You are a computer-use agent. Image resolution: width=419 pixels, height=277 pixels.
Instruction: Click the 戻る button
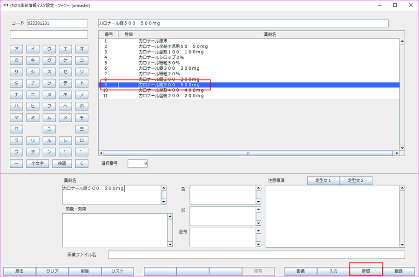20,271
